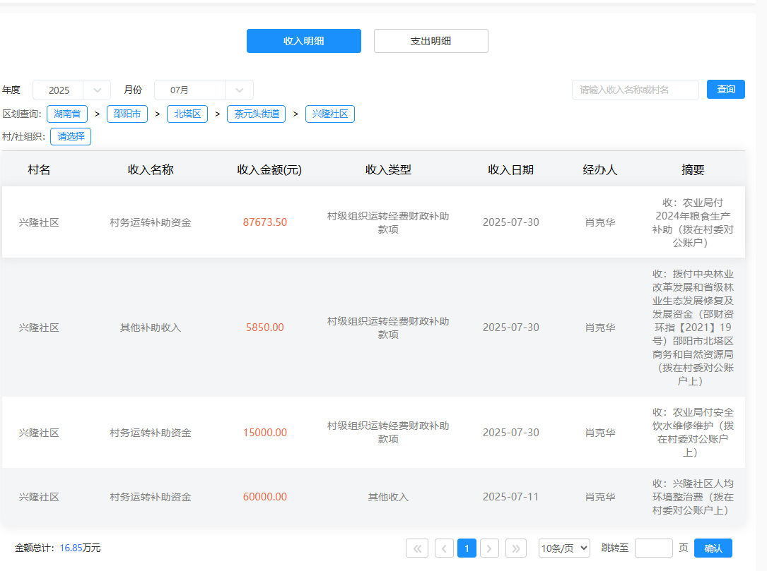Switch to 支出明细 tab
Screen dimensions: 767x571
pyautogui.click(x=431, y=41)
